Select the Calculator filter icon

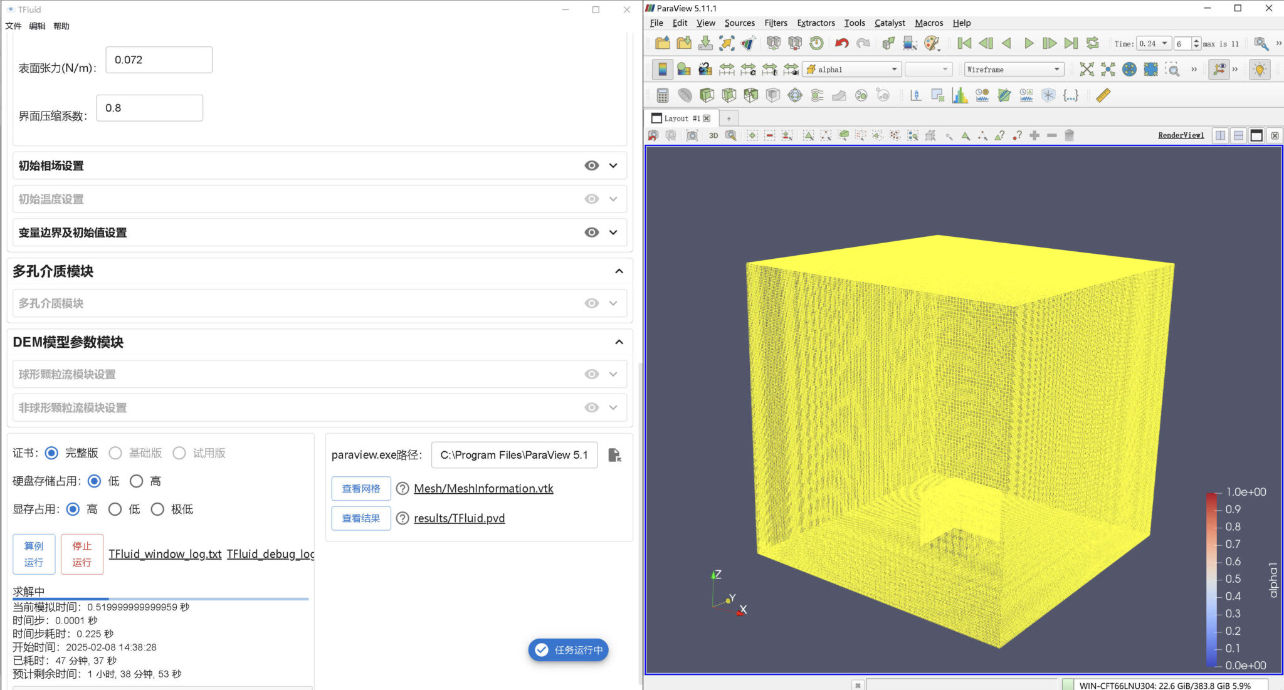coord(662,95)
